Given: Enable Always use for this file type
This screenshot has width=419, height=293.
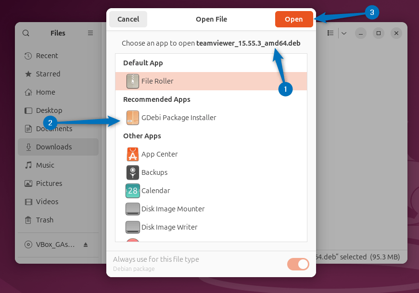Looking at the screenshot, I should (x=298, y=264).
